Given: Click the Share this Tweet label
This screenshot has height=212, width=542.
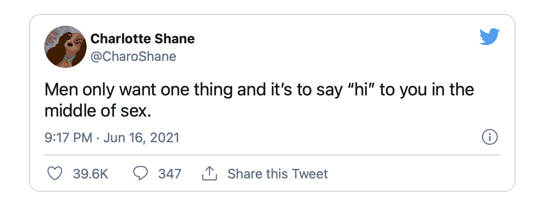Looking at the screenshot, I should (278, 174).
